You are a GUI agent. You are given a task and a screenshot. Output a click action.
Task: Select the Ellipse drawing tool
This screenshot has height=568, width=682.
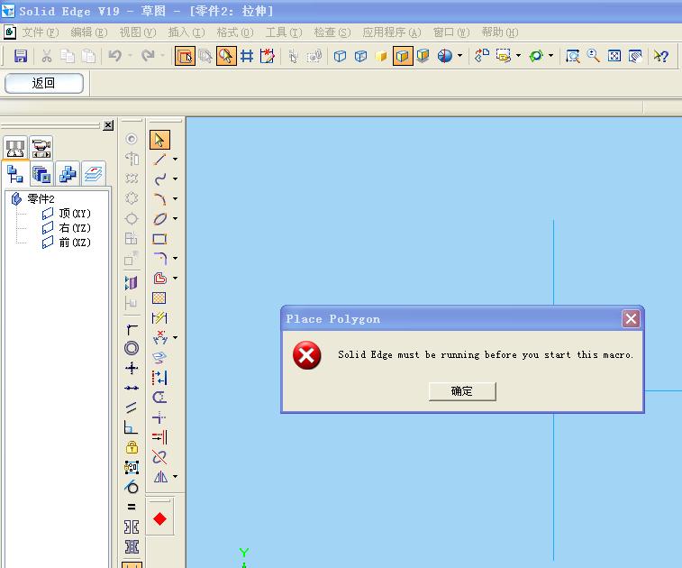tap(159, 218)
